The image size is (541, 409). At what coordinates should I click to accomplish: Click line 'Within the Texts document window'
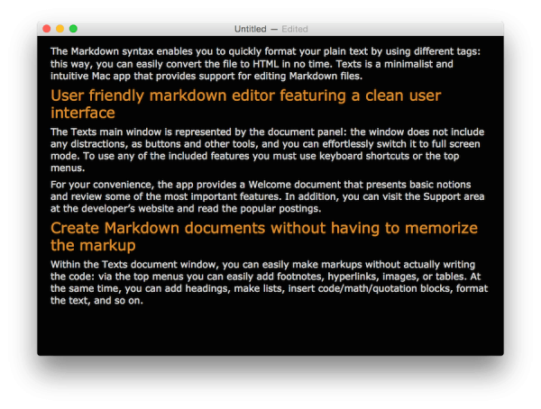coord(263,265)
